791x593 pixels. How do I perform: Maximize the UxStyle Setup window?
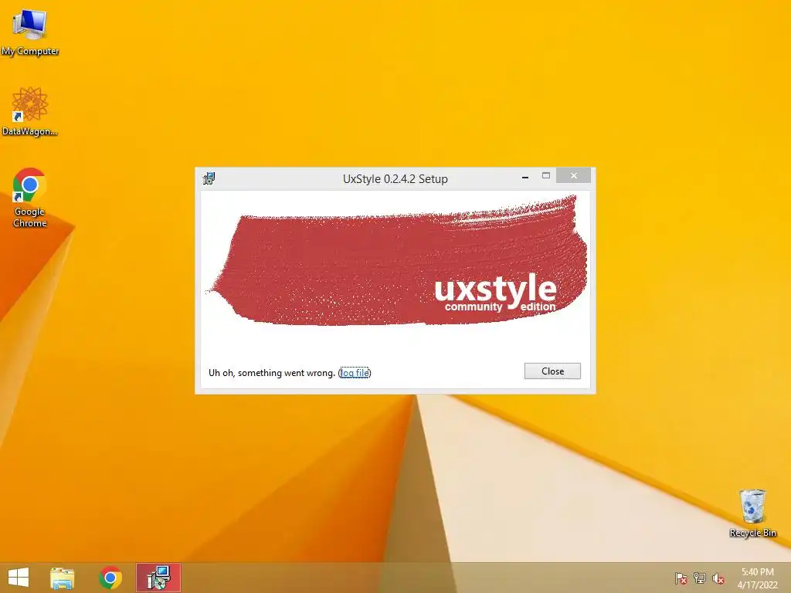tap(546, 176)
